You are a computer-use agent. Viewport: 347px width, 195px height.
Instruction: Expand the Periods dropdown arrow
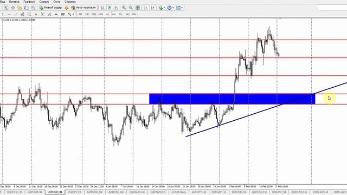click(173, 8)
